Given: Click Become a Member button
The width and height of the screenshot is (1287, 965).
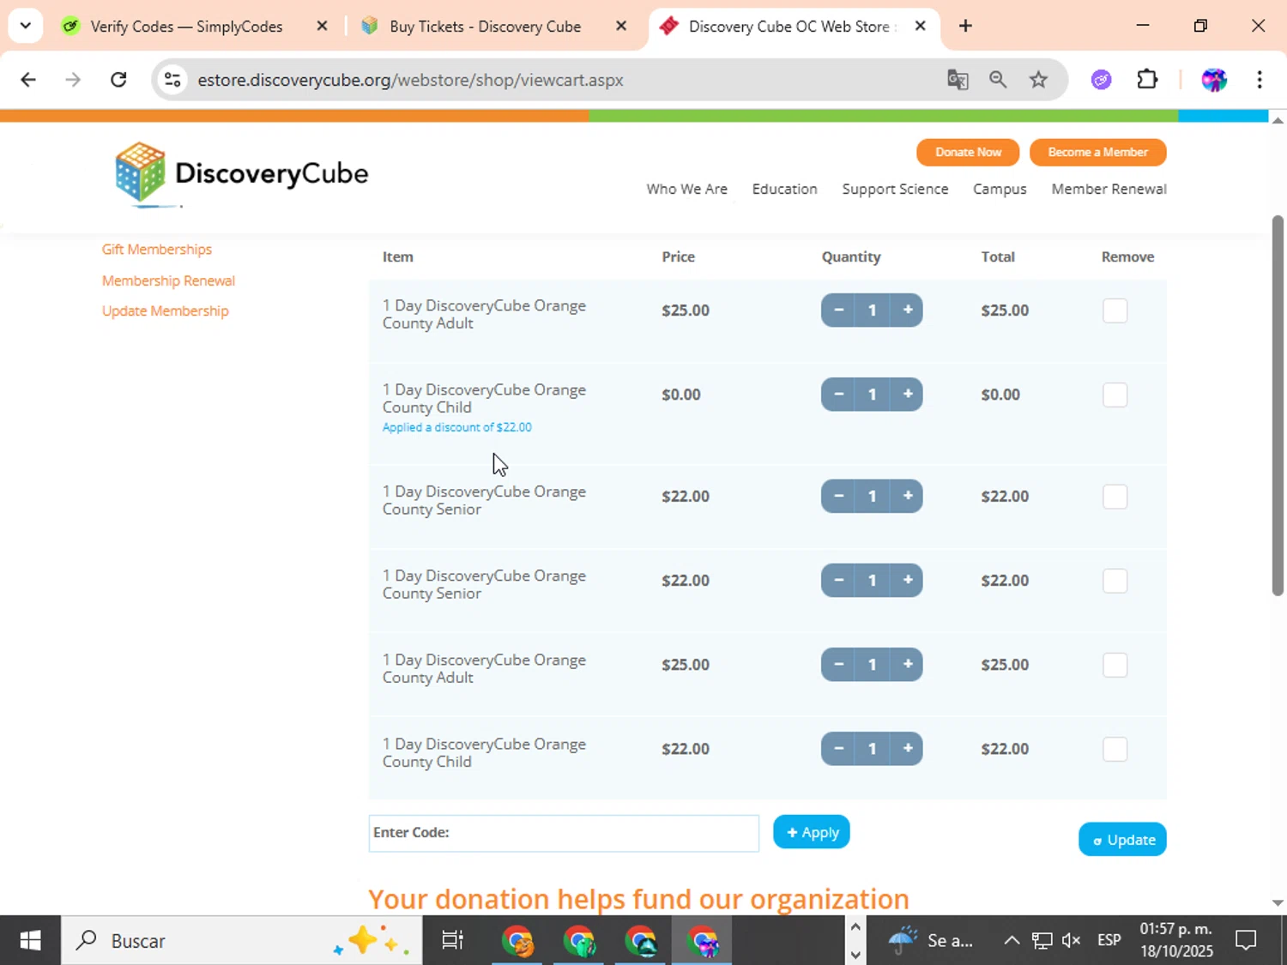Looking at the screenshot, I should 1097,152.
